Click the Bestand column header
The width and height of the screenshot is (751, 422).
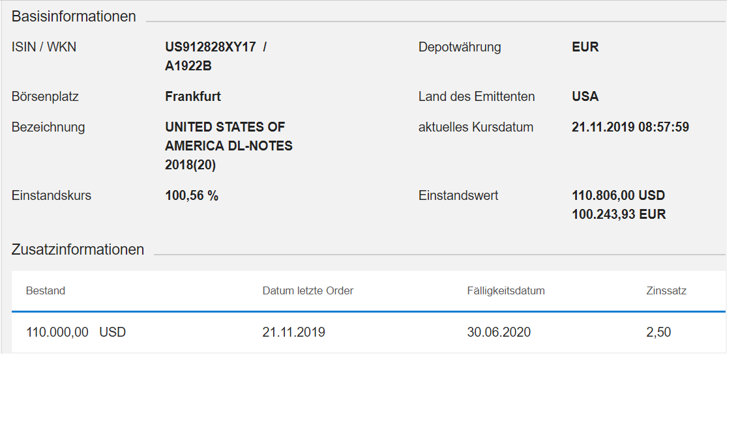(x=46, y=291)
